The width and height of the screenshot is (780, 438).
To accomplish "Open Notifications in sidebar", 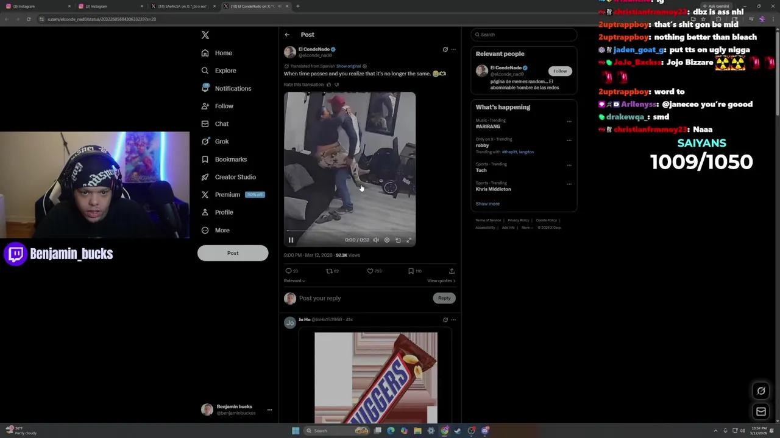I will tap(226, 88).
